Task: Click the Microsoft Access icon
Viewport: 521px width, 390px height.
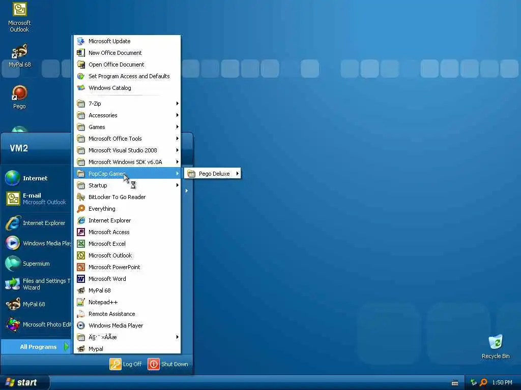Action: pyautogui.click(x=81, y=232)
